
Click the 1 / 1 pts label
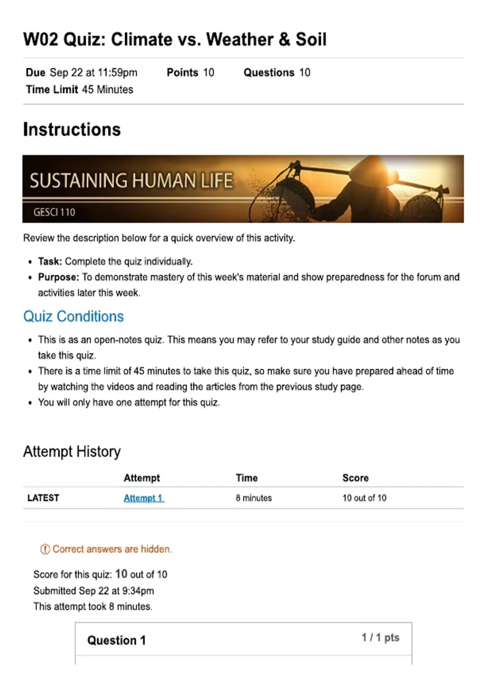point(380,638)
